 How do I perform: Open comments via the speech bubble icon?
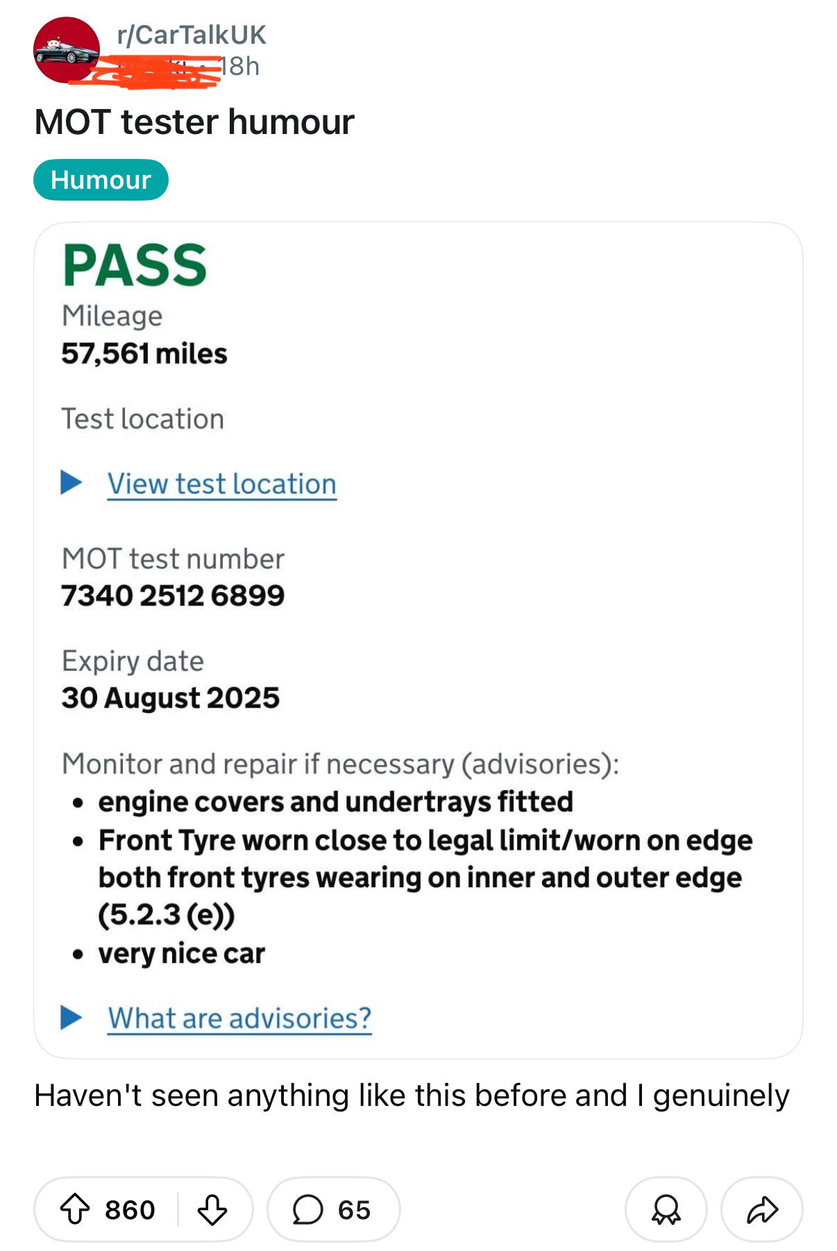click(x=307, y=1209)
